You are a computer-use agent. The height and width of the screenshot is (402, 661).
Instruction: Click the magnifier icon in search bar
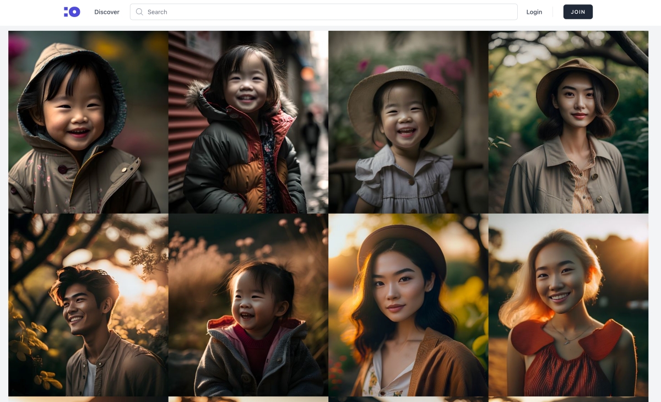[139, 12]
